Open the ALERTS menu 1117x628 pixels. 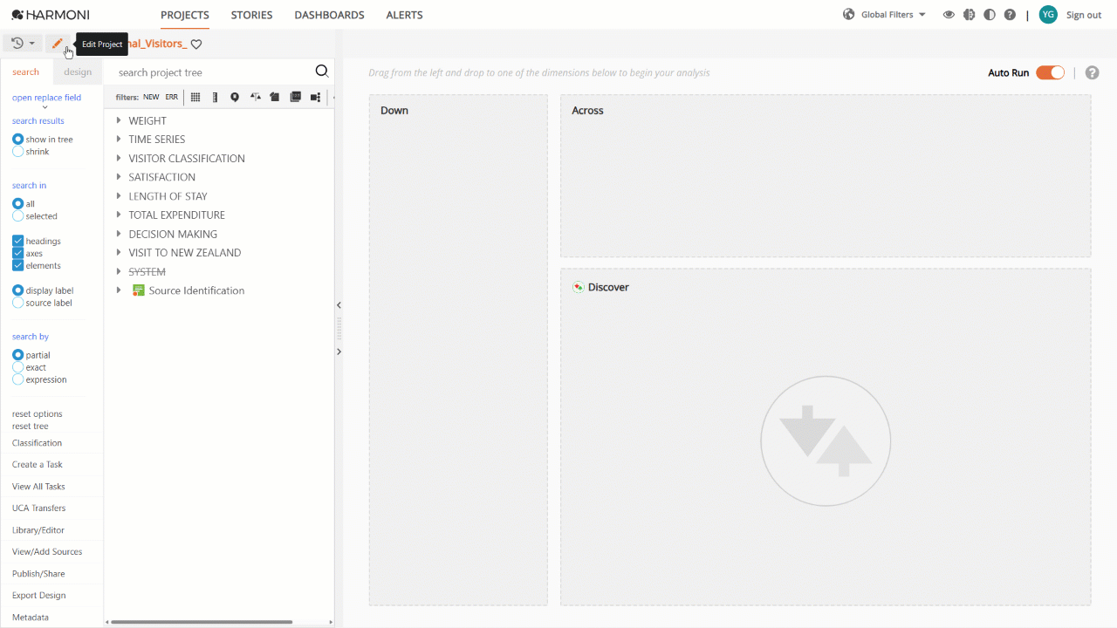(x=404, y=15)
